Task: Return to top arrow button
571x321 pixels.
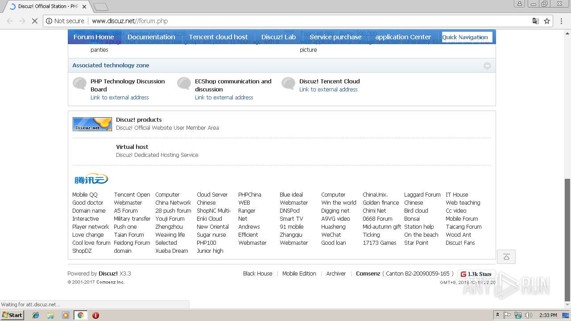Action: [506, 257]
